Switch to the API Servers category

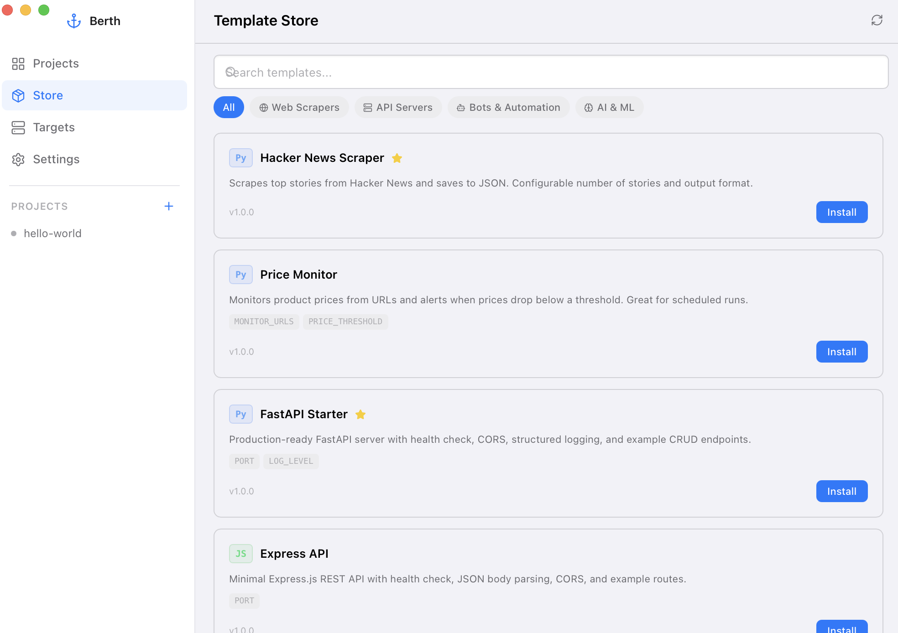(x=398, y=107)
